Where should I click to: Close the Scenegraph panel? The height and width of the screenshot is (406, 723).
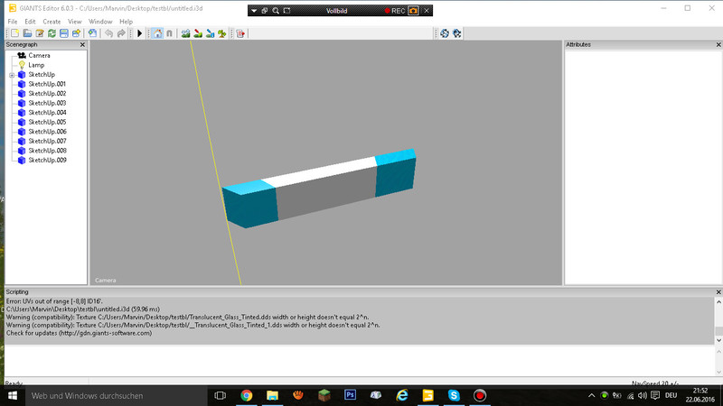(83, 44)
